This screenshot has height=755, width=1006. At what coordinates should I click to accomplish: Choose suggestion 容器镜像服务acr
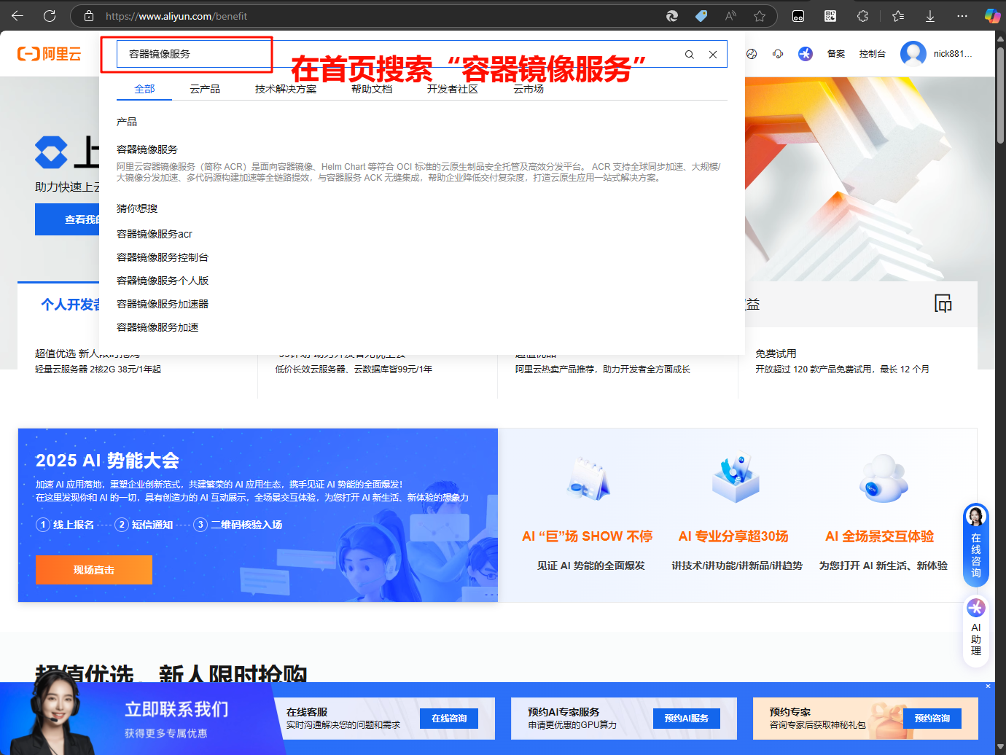pyautogui.click(x=155, y=234)
